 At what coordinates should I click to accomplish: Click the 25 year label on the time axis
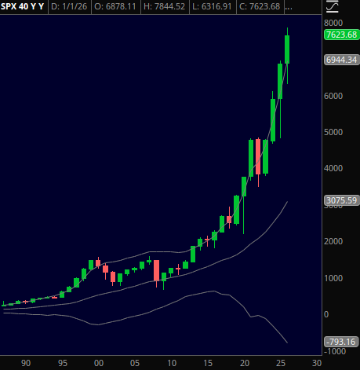(x=281, y=363)
